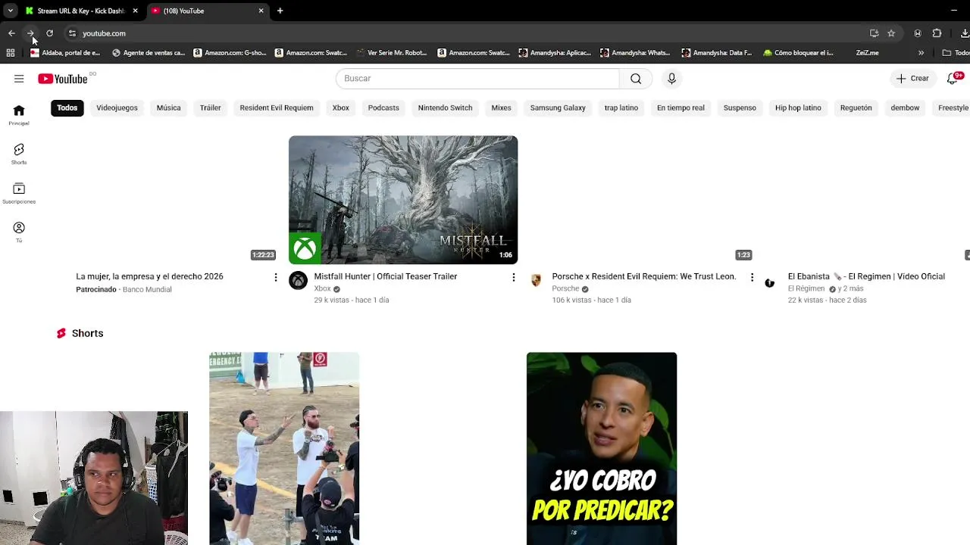Click the install app icon in address bar
This screenshot has height=545, width=970.
(x=874, y=33)
